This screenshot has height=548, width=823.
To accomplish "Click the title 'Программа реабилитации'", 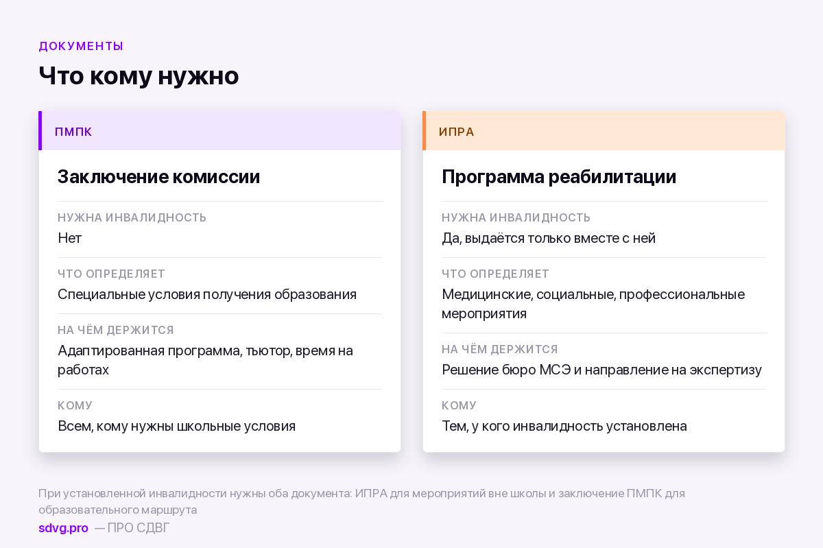I will tap(559, 177).
